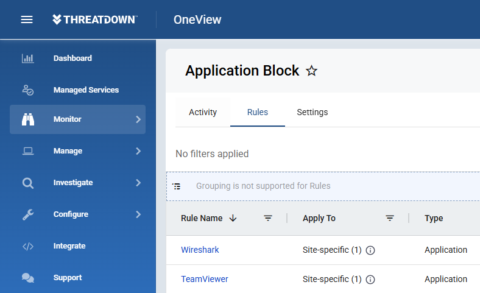Open the Dashboard menu item
480x293 pixels.
(x=72, y=58)
